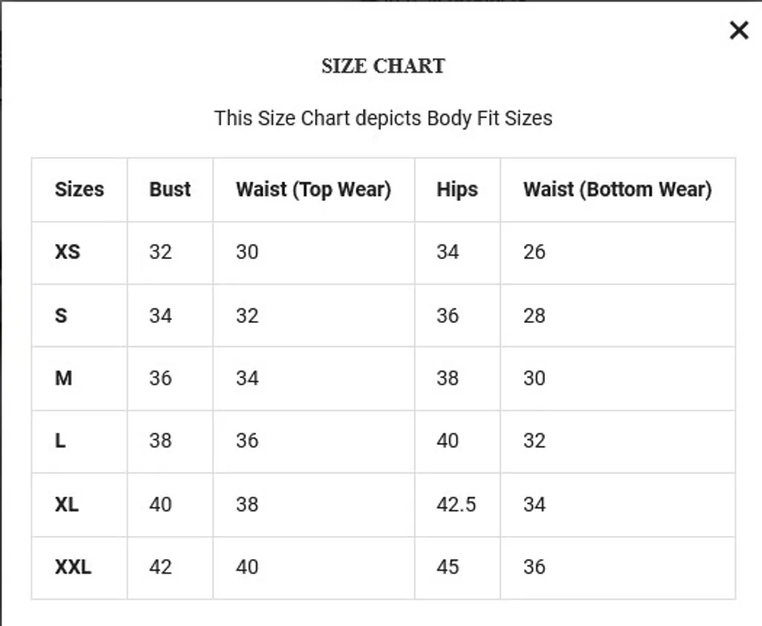Select the XL size row label
This screenshot has height=626, width=762.
pos(66,504)
